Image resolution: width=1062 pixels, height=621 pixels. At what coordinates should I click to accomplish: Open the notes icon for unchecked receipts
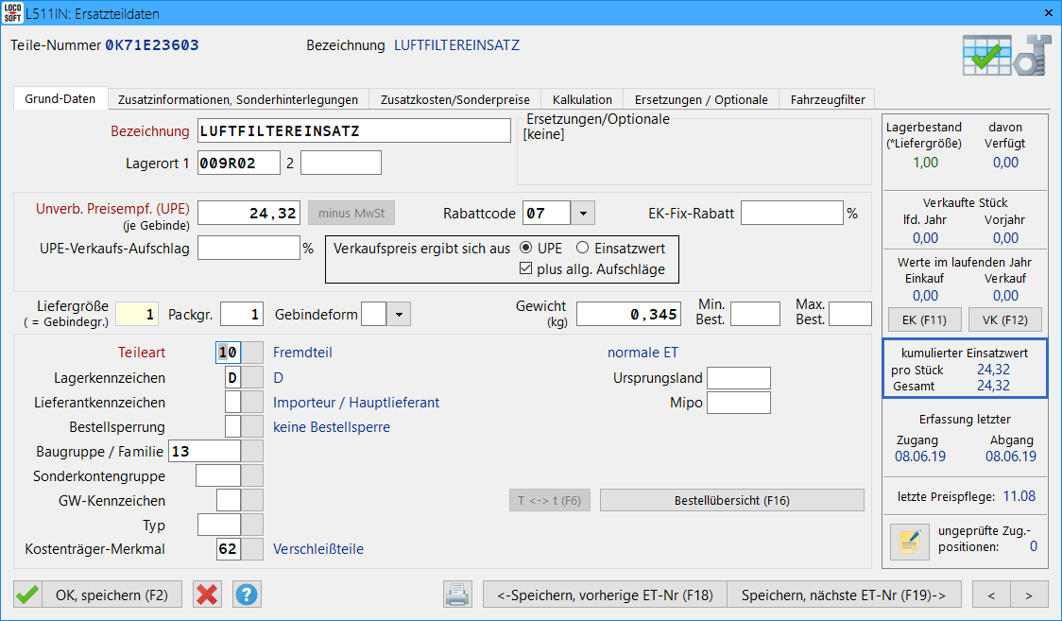(x=909, y=541)
